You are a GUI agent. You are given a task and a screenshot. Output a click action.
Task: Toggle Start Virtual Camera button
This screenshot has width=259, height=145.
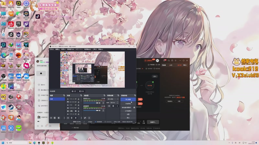(x=127, y=108)
